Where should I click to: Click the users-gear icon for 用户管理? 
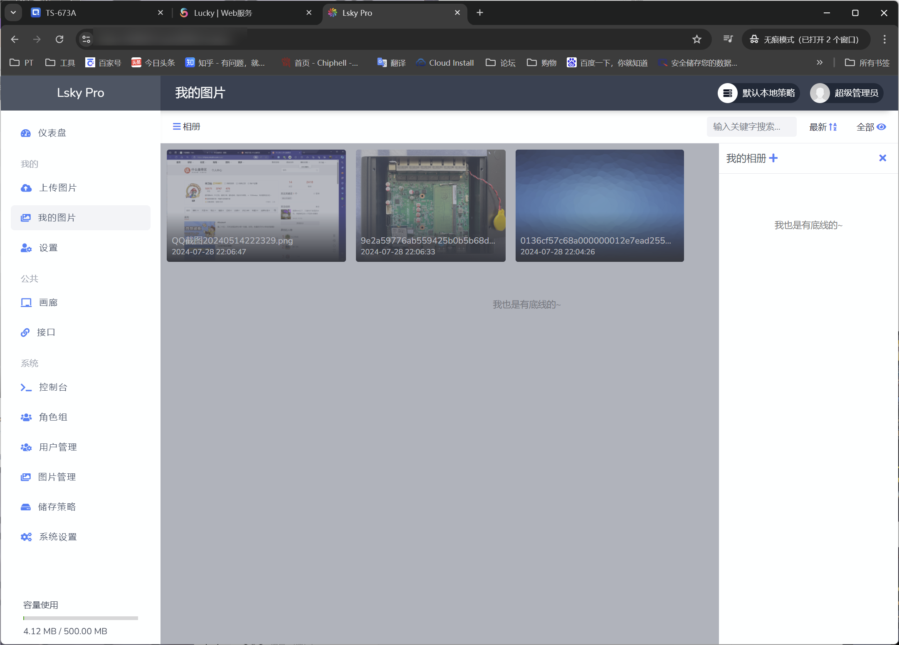[x=26, y=447]
